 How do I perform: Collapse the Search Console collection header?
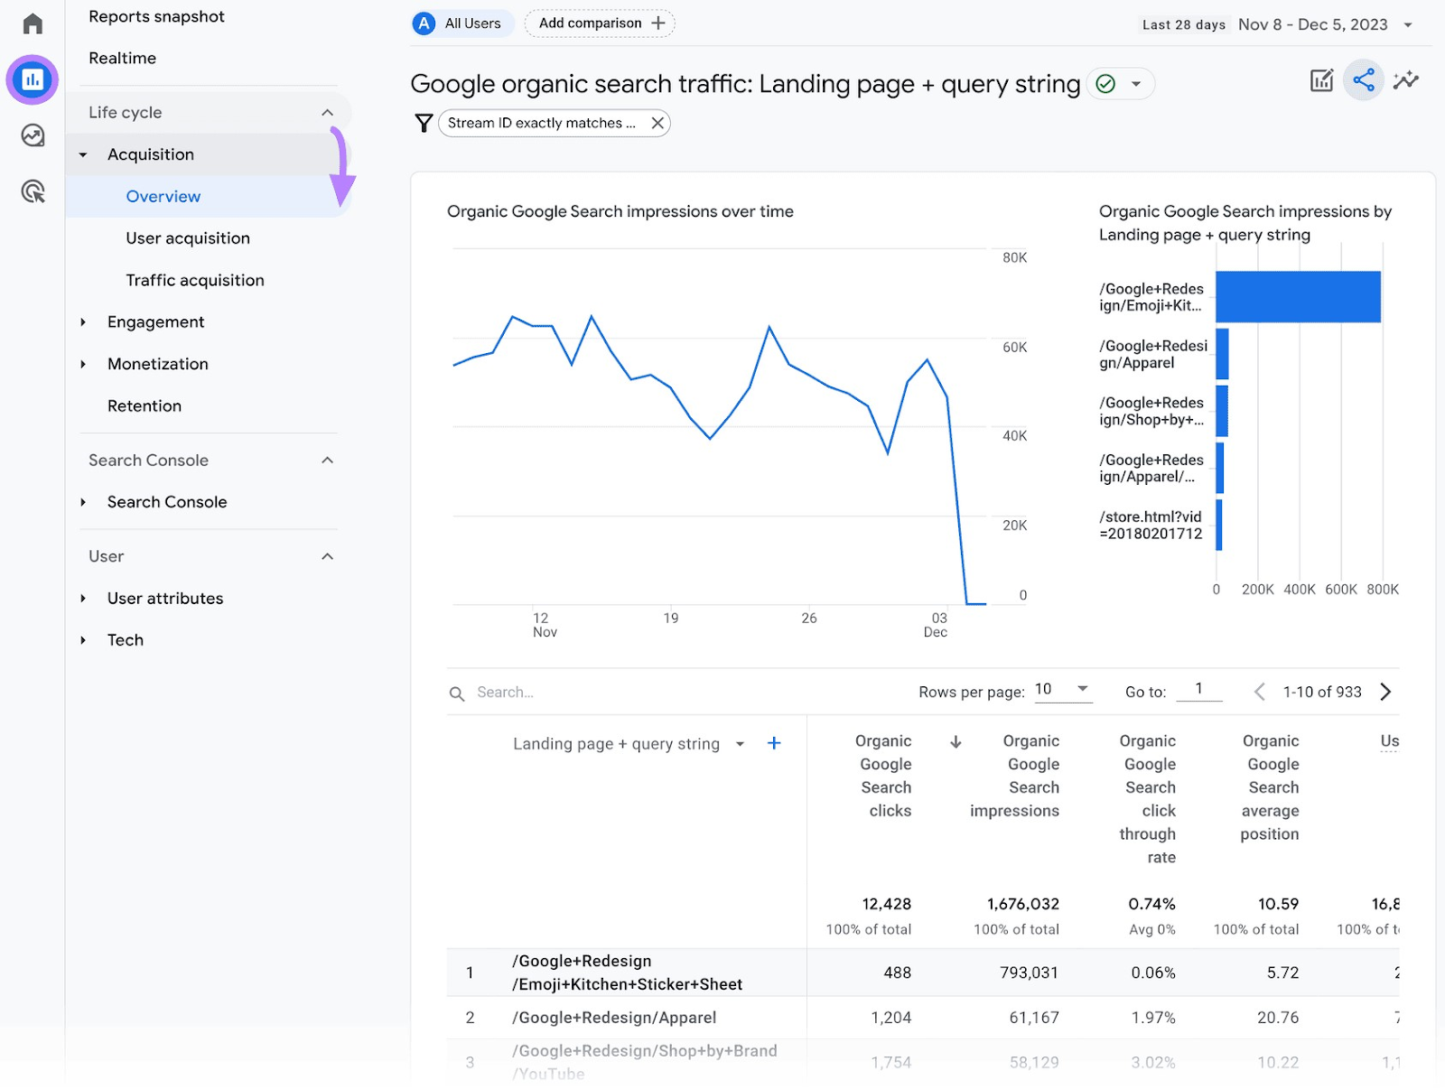[x=327, y=461]
